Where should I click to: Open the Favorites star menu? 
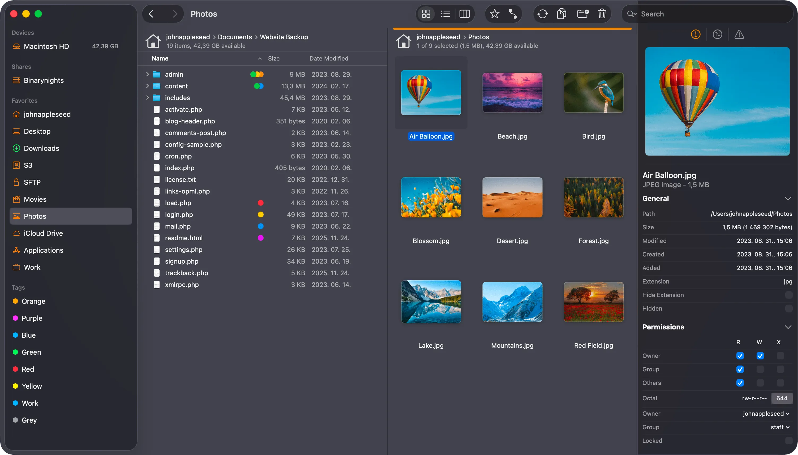(494, 14)
